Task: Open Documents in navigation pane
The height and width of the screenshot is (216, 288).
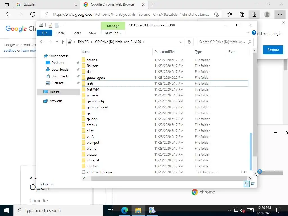Action: pyautogui.click(x=60, y=76)
